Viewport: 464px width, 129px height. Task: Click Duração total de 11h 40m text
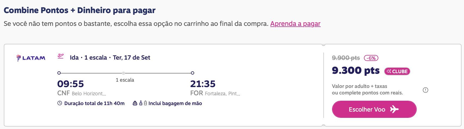coord(94,103)
